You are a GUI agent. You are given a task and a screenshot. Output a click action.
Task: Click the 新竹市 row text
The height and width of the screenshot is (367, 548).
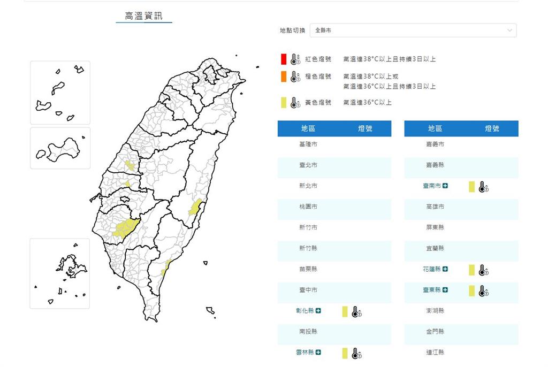point(308,227)
